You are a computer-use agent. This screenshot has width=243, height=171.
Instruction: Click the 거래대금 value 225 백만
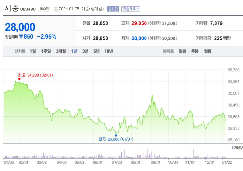click(222, 38)
